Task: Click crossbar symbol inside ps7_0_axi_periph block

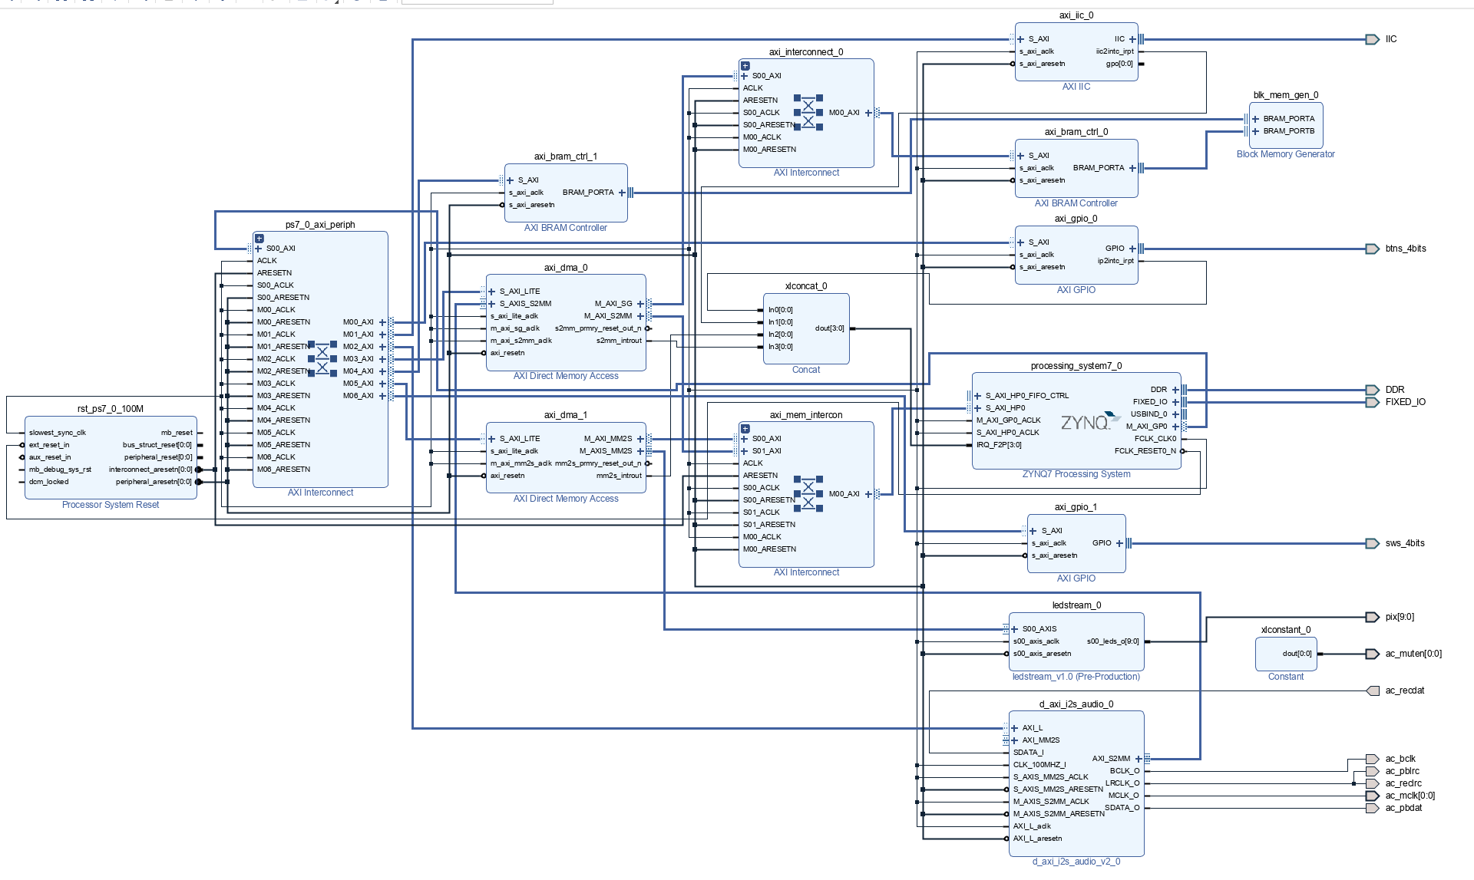Action: tap(322, 359)
